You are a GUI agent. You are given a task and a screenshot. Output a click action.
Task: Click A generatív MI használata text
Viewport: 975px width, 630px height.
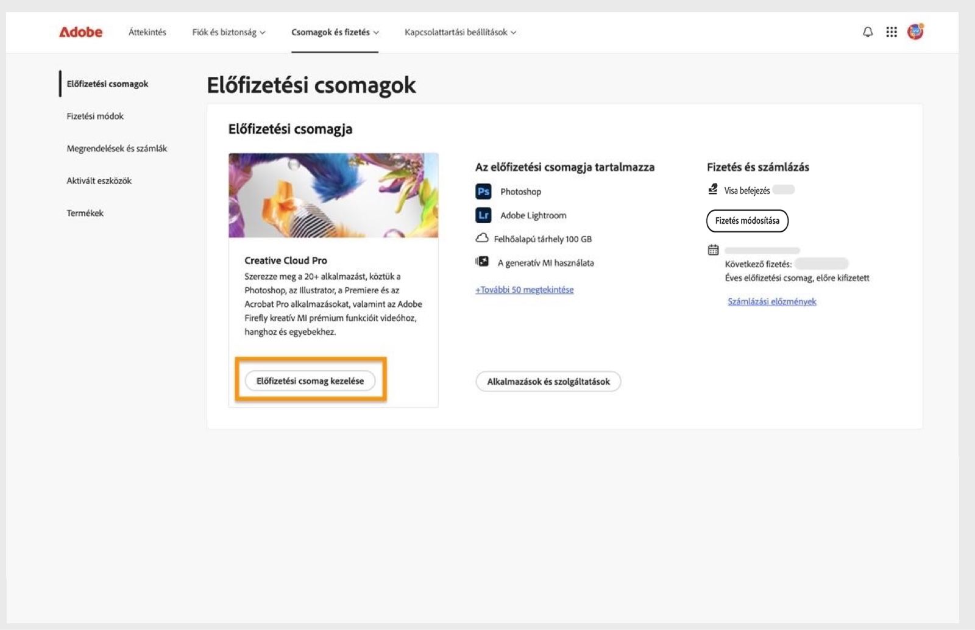pos(546,263)
